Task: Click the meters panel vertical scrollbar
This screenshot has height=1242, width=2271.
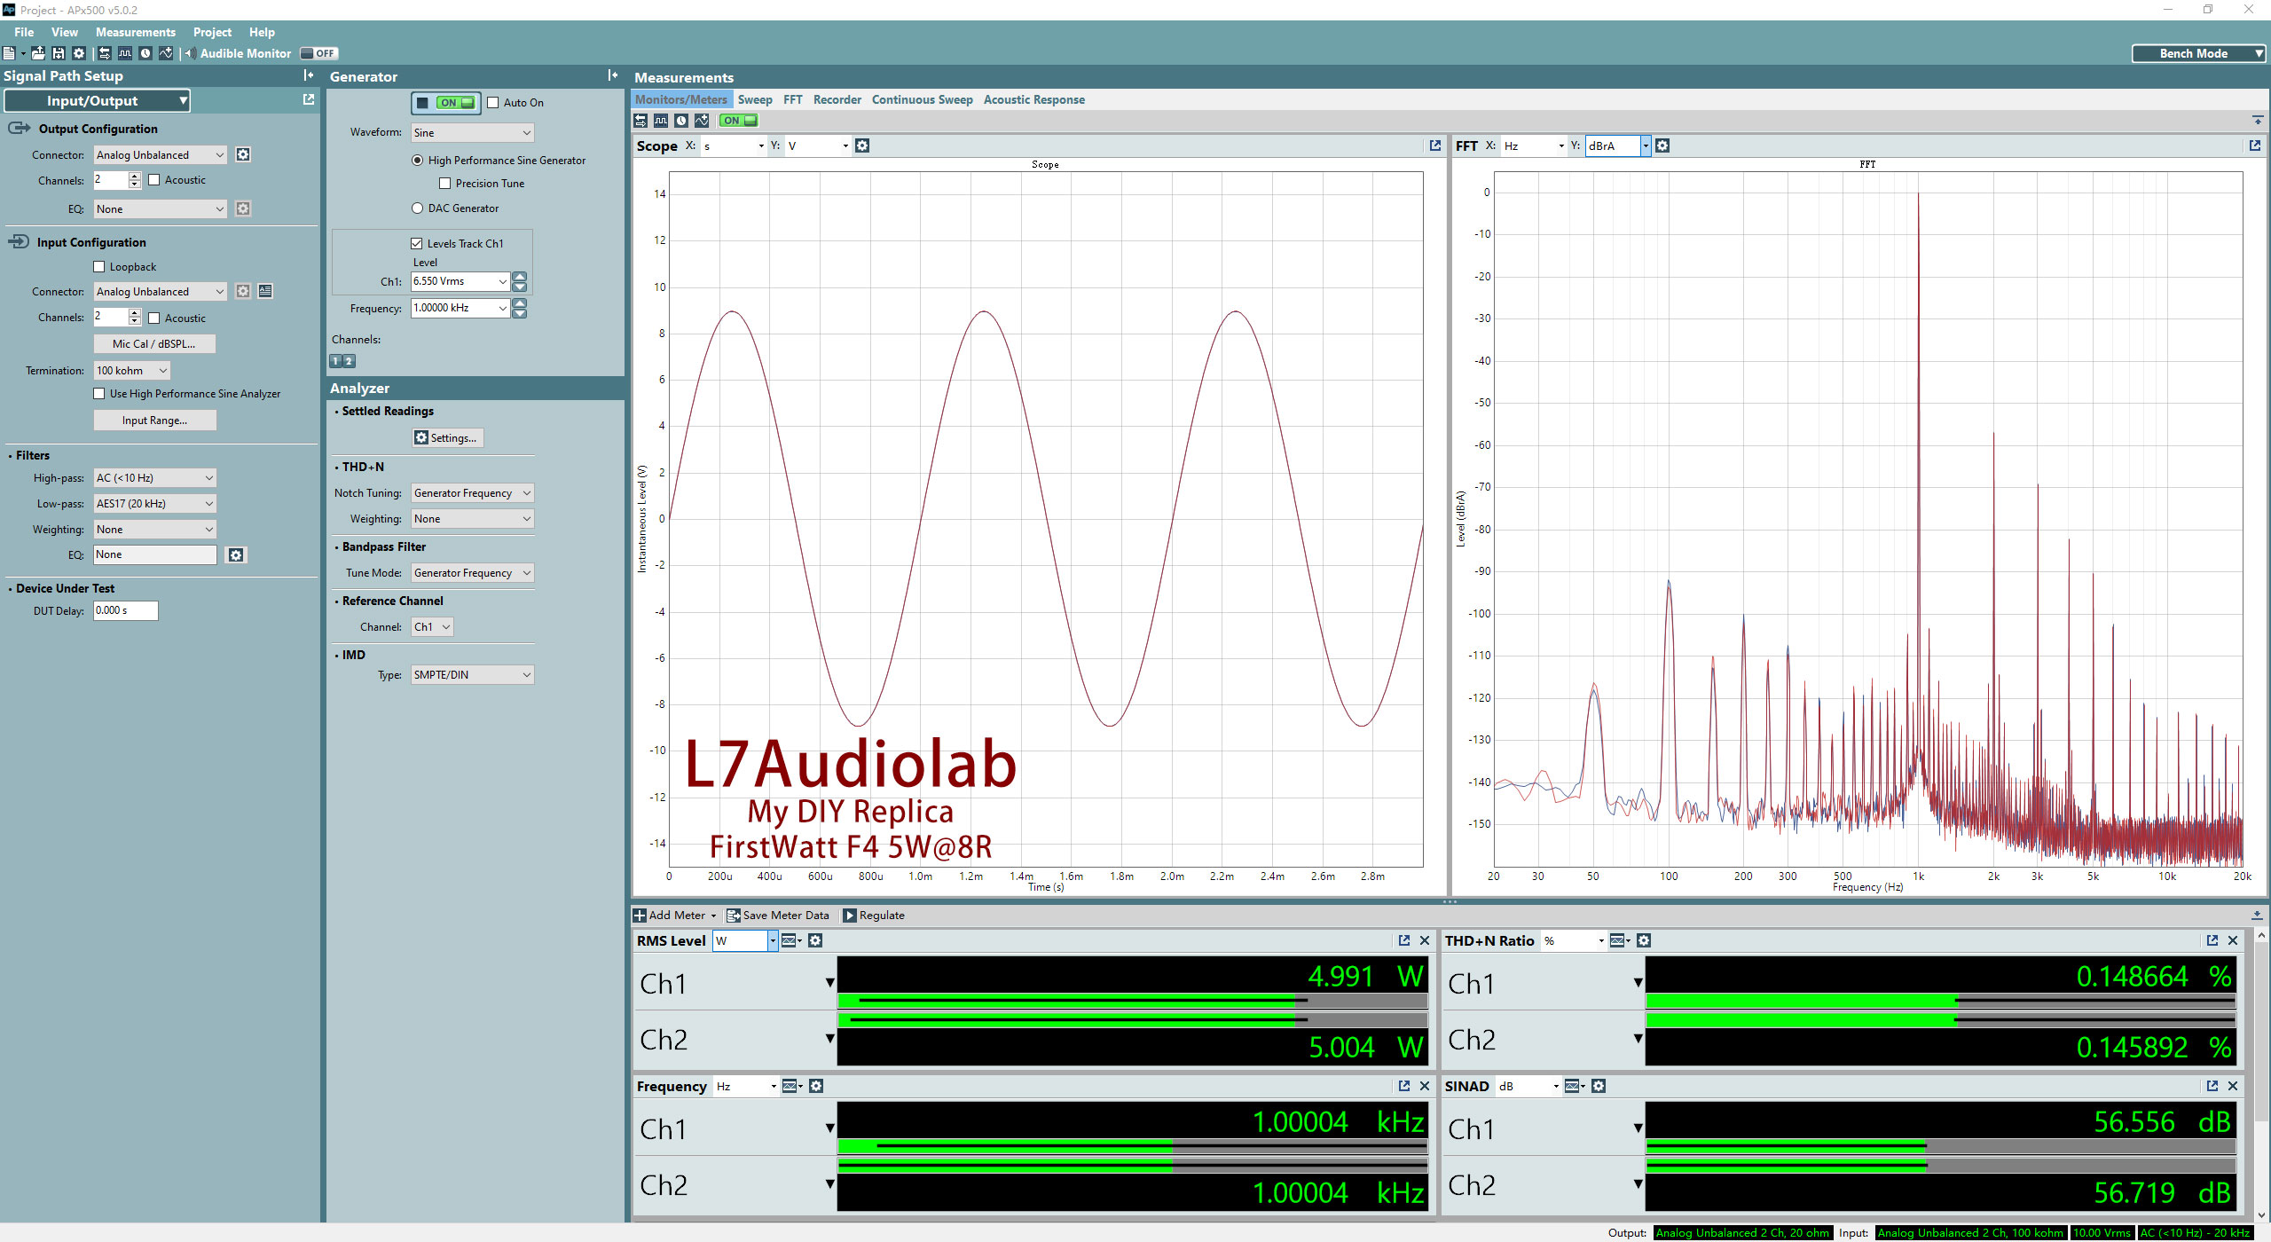Action: 2261,1075
